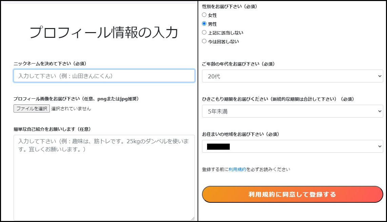This screenshot has width=387, height=222.
Task: Click the 利用規約に同意して登録する button
Action: (292, 194)
